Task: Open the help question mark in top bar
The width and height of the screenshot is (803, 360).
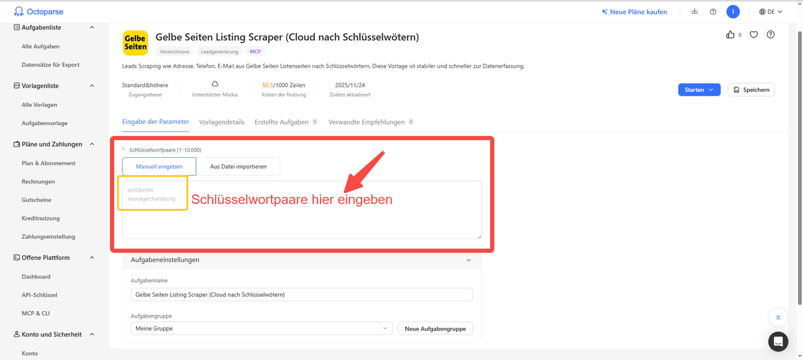Action: point(713,11)
